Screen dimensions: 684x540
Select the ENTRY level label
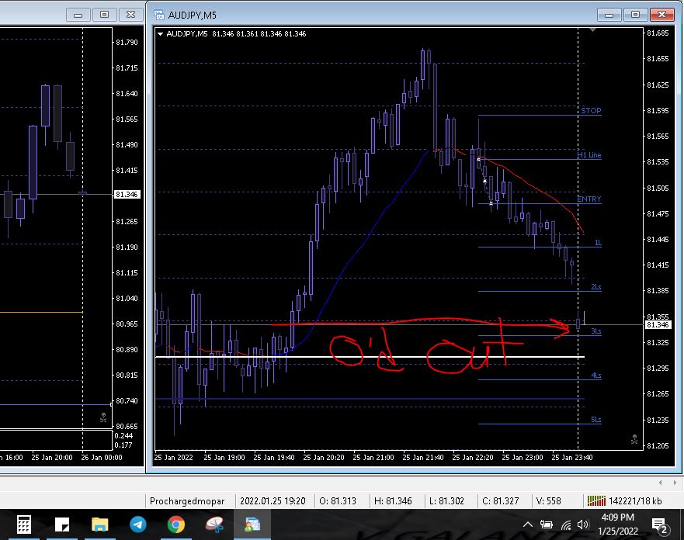tap(589, 199)
